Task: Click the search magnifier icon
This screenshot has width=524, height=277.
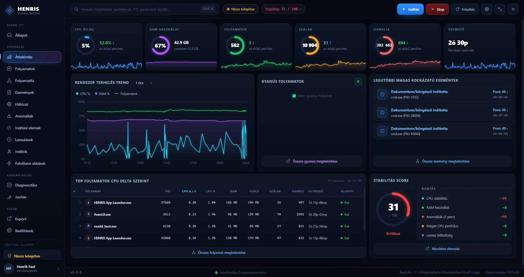Action: pos(76,9)
